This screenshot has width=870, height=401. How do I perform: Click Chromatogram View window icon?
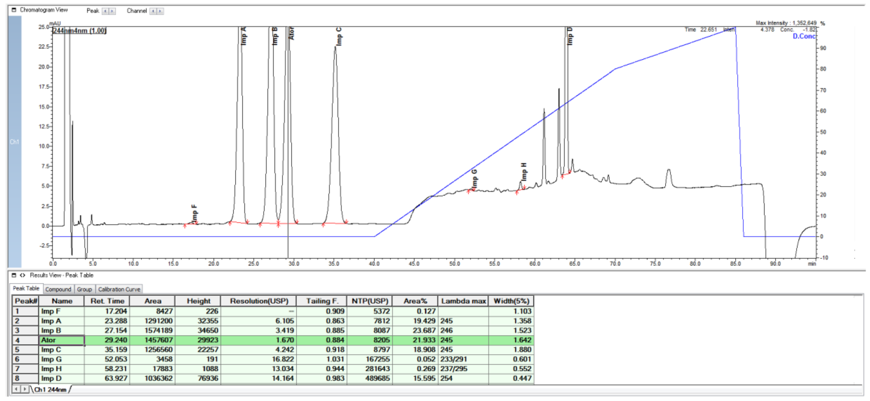tap(14, 10)
